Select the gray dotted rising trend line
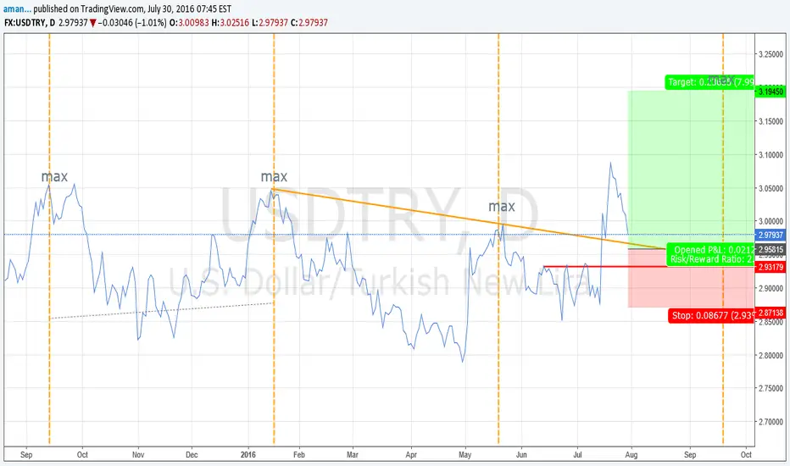790x466 pixels. pos(161,311)
